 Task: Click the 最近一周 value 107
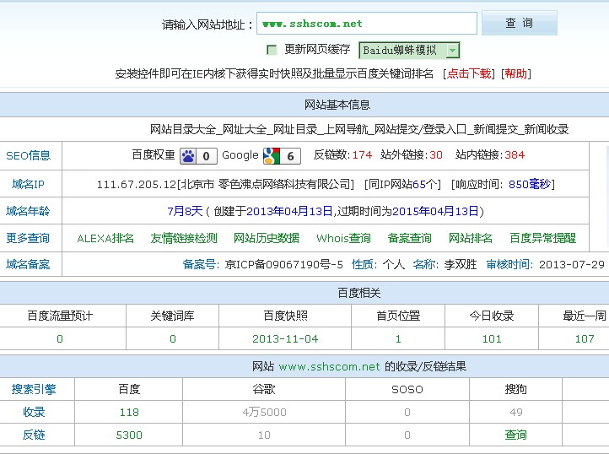[x=585, y=339]
